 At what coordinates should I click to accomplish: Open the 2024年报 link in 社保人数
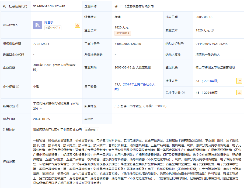[x=211, y=81]
